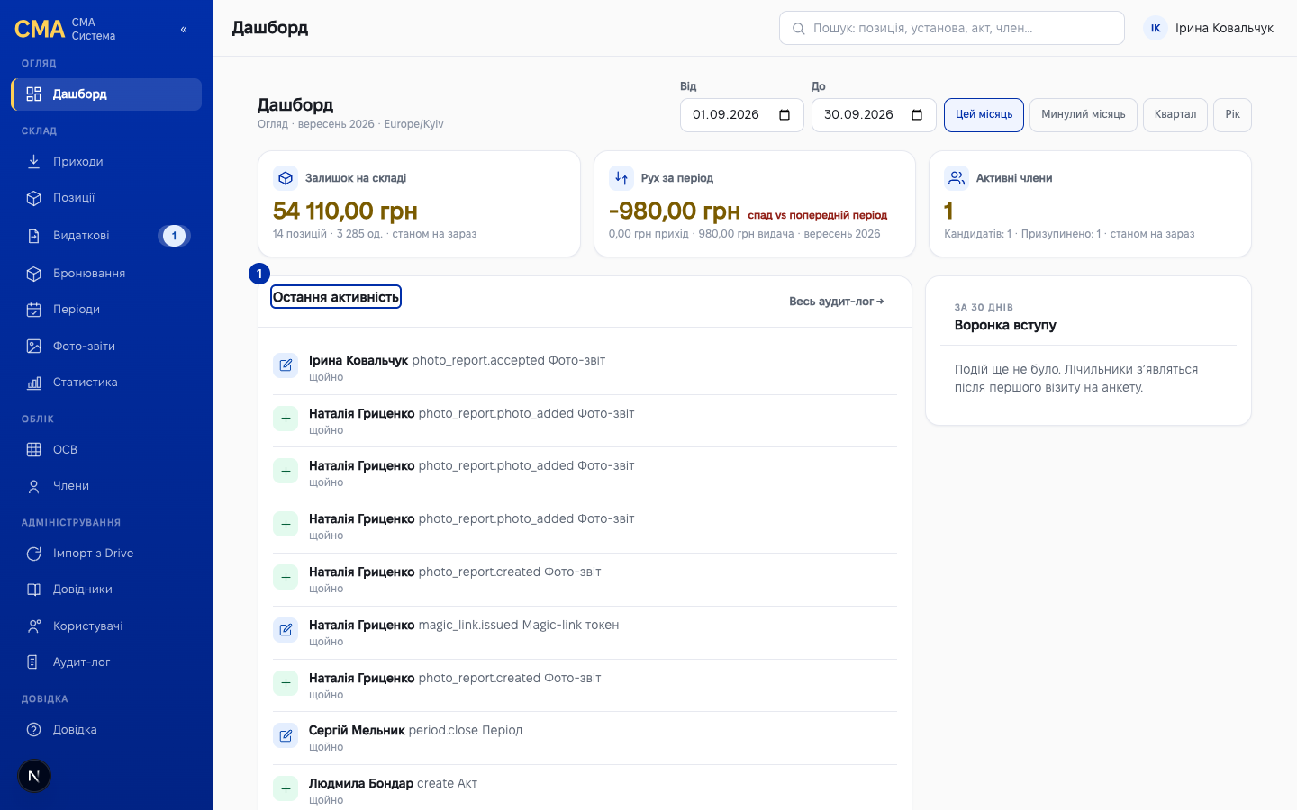
Task: Click the IK user avatar icon
Action: (1156, 29)
